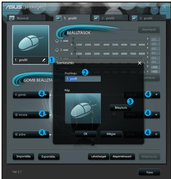Screen dimensions: 171x179
Task: Confirm the dialog with OK
Action: tap(86, 134)
